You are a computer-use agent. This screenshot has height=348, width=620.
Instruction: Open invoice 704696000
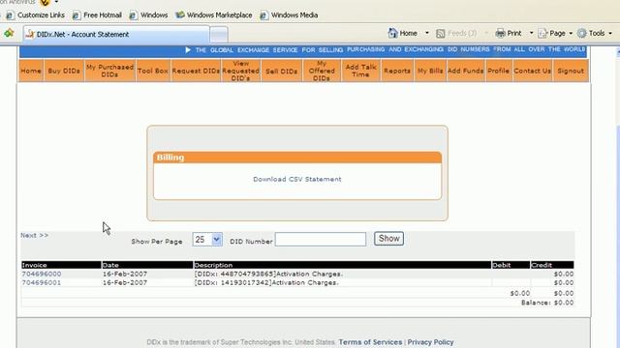tap(42, 274)
